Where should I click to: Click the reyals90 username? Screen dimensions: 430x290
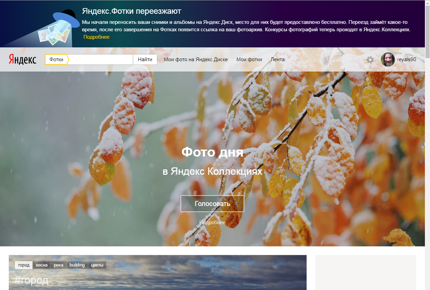coord(406,59)
